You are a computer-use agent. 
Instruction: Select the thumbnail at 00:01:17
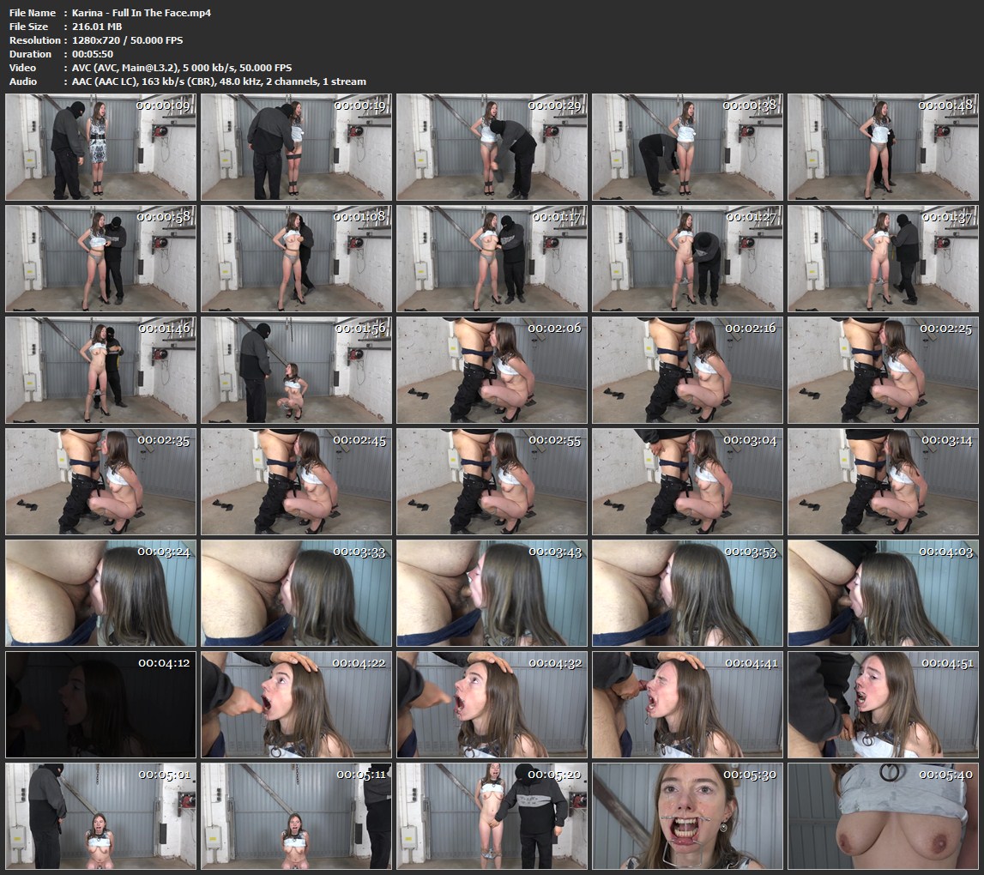pos(492,259)
